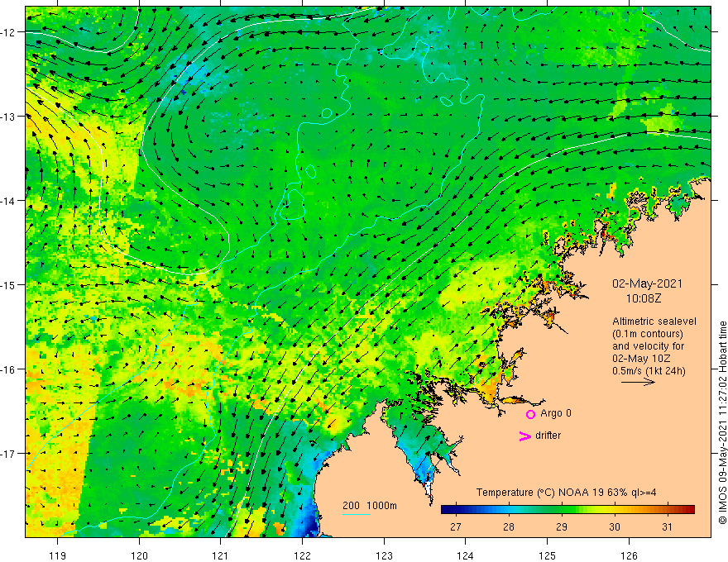Click latitude axis label -17
The image size is (728, 562).
(8, 454)
